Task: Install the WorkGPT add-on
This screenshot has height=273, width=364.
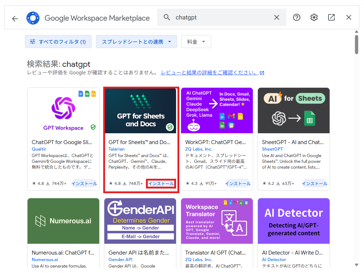Action: pos(238,183)
